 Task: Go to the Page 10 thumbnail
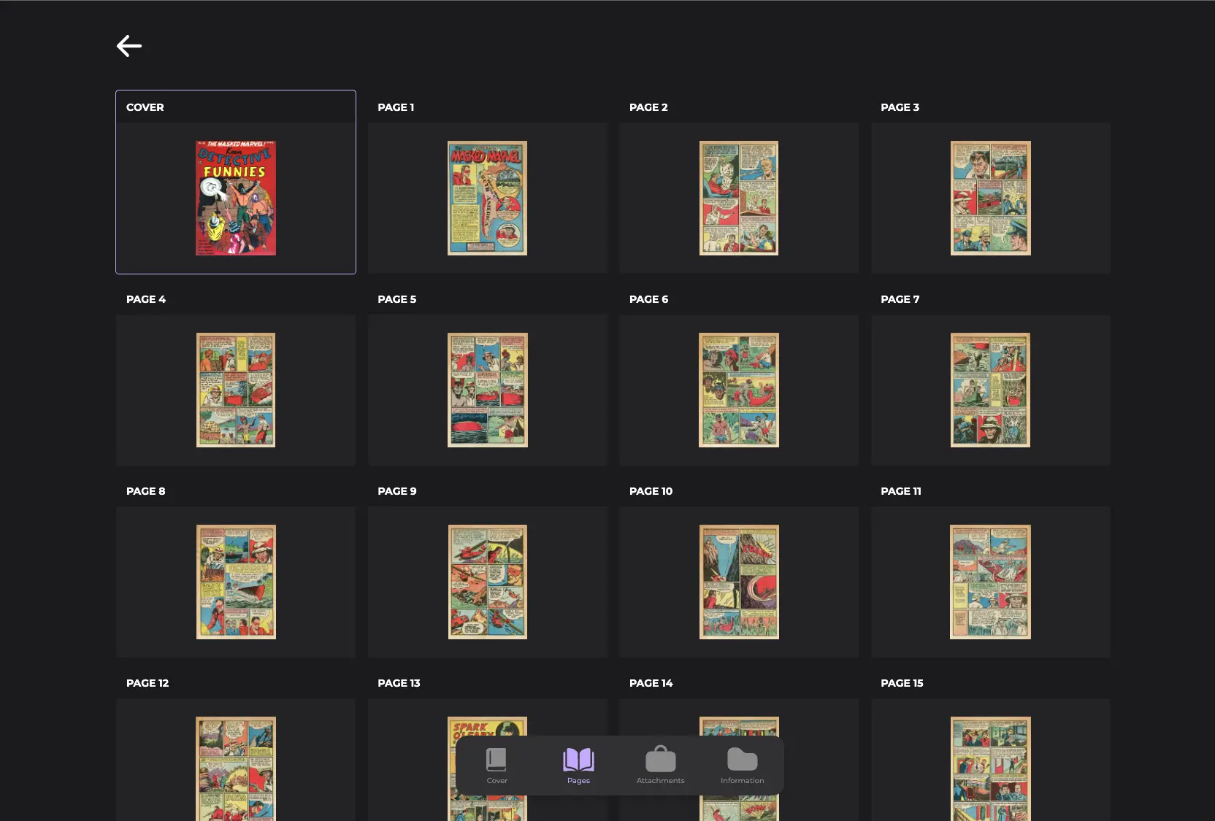point(738,582)
